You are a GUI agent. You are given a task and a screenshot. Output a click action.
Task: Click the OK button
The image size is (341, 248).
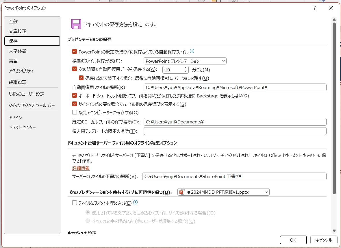[x=293, y=240]
